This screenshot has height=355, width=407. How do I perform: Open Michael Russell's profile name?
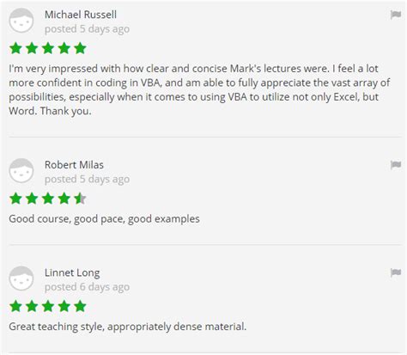(81, 15)
